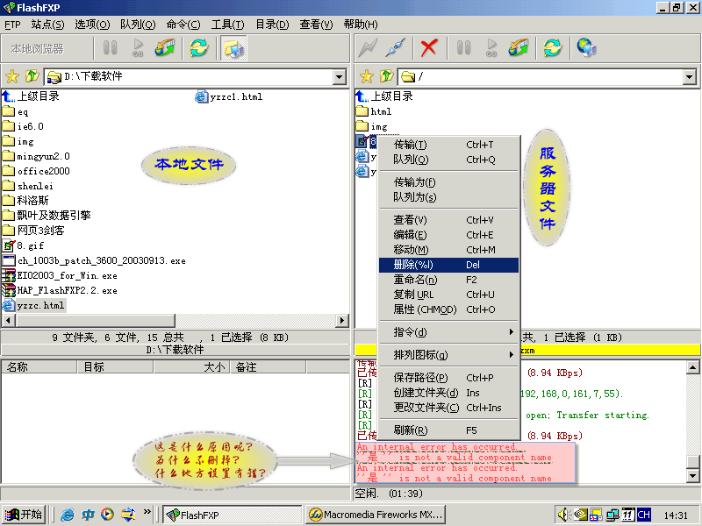Expand the 排列图标(g) submenu

tap(448, 355)
